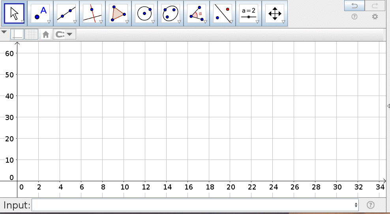
Task: Activate the Move Graphics View tool
Action: coord(275,13)
